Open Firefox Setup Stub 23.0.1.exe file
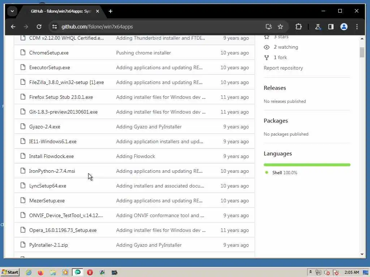The image size is (370, 277). tap(61, 97)
